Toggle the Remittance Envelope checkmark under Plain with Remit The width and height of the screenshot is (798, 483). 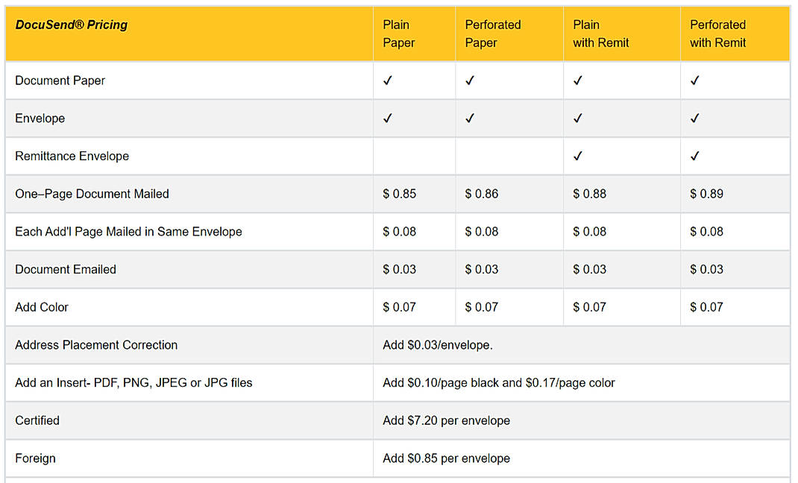pyautogui.click(x=578, y=156)
